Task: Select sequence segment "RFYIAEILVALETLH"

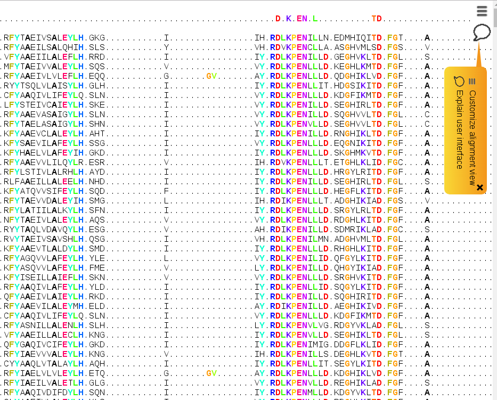Action: coord(44,383)
